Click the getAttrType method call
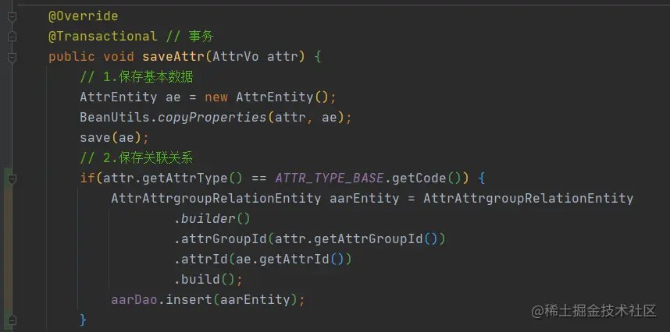 coord(184,178)
